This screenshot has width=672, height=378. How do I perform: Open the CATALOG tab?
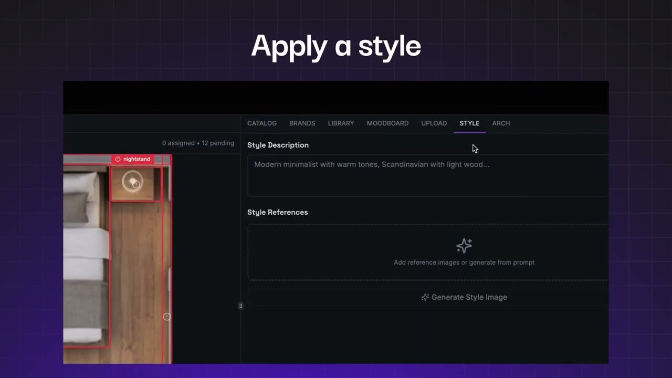pyautogui.click(x=262, y=123)
